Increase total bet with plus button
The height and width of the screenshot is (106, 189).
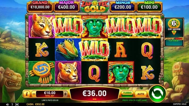65,94
